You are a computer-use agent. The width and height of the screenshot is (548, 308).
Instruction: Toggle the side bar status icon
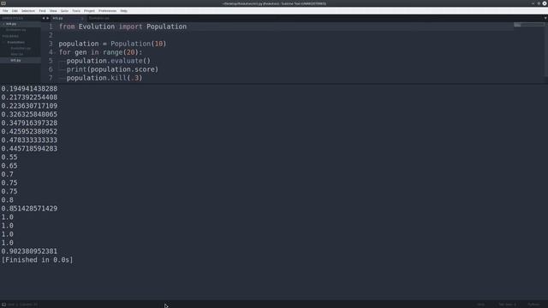3,305
